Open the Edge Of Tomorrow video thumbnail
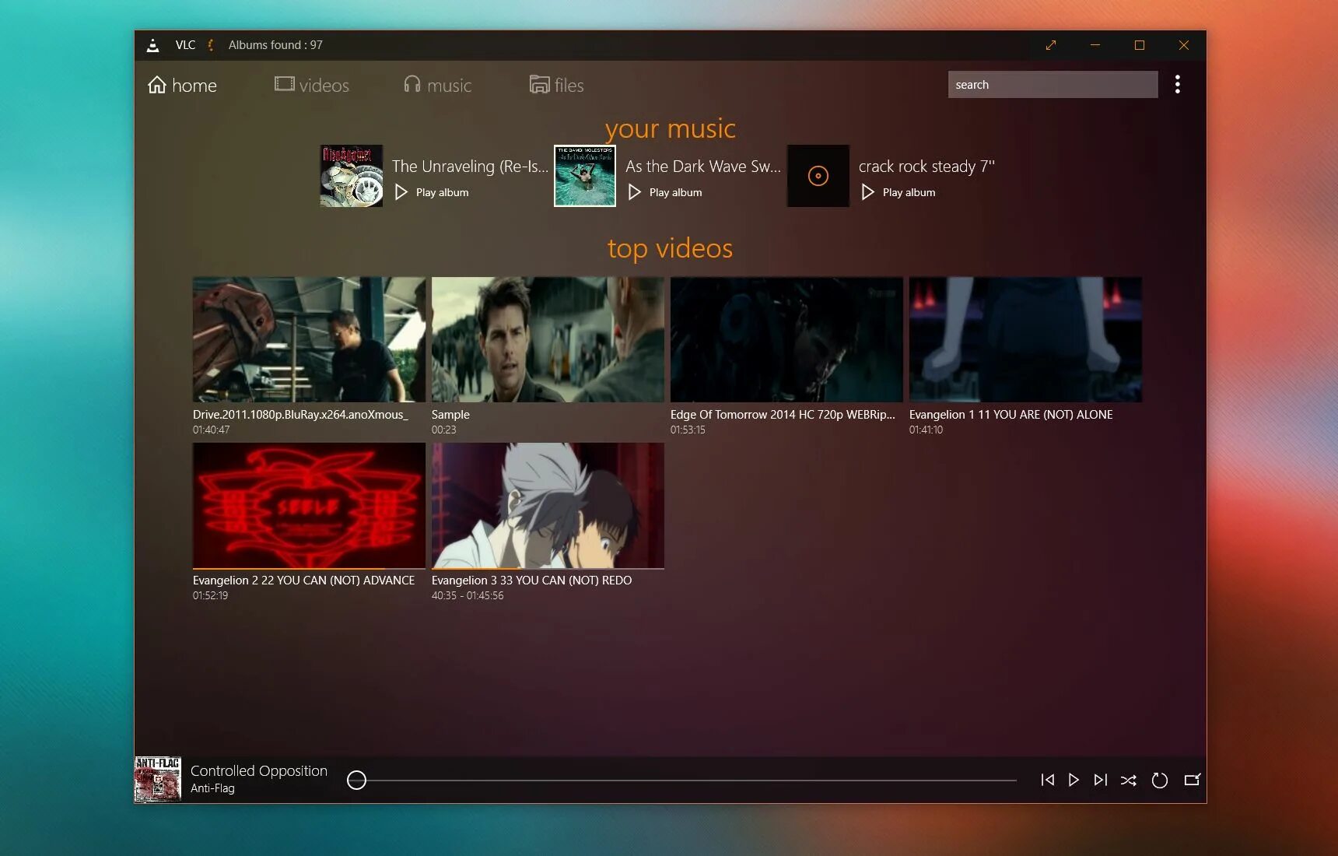 click(x=786, y=339)
